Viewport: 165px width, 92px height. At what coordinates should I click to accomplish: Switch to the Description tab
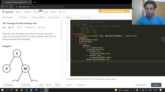[x=8, y=17]
